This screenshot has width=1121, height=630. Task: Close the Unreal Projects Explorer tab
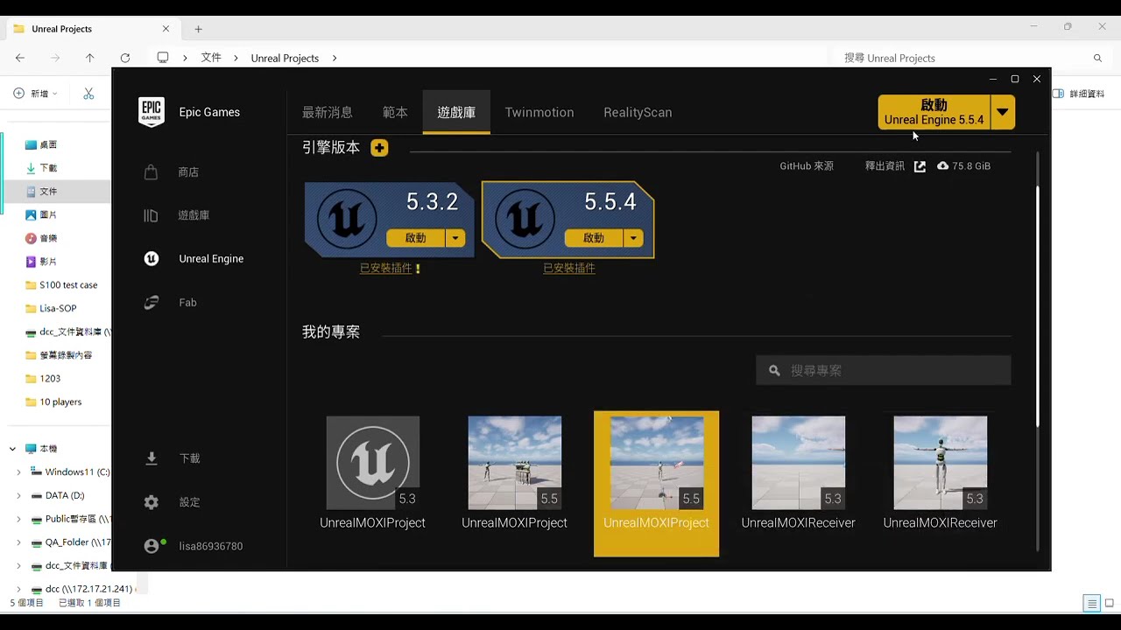tap(166, 29)
